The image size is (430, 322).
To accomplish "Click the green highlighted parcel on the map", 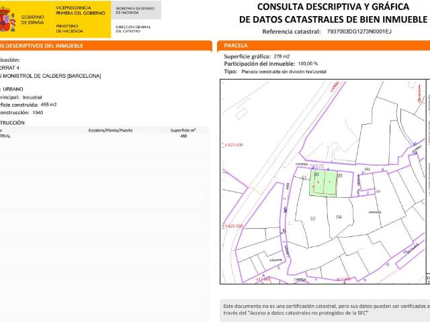I will (322, 182).
